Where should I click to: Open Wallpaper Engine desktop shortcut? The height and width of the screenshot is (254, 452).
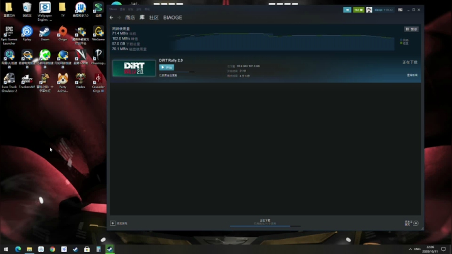pos(45,11)
